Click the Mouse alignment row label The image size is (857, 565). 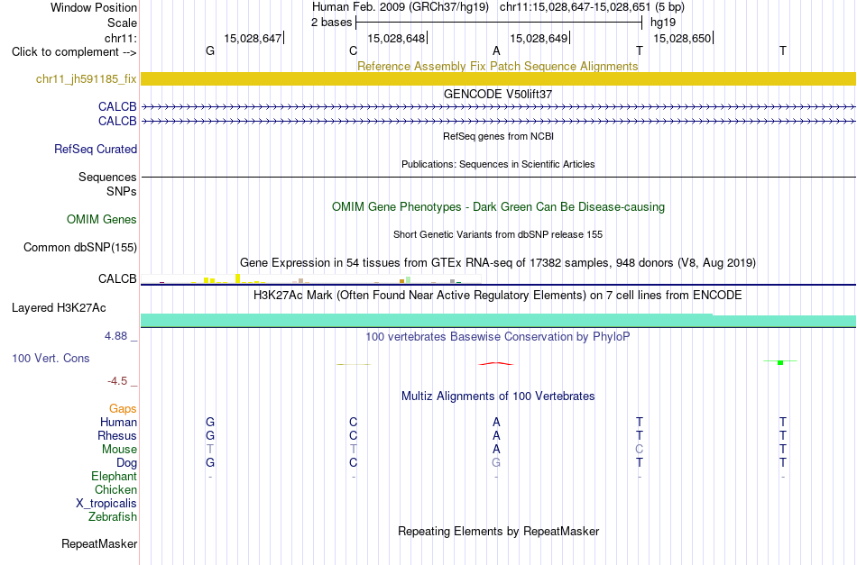point(120,450)
